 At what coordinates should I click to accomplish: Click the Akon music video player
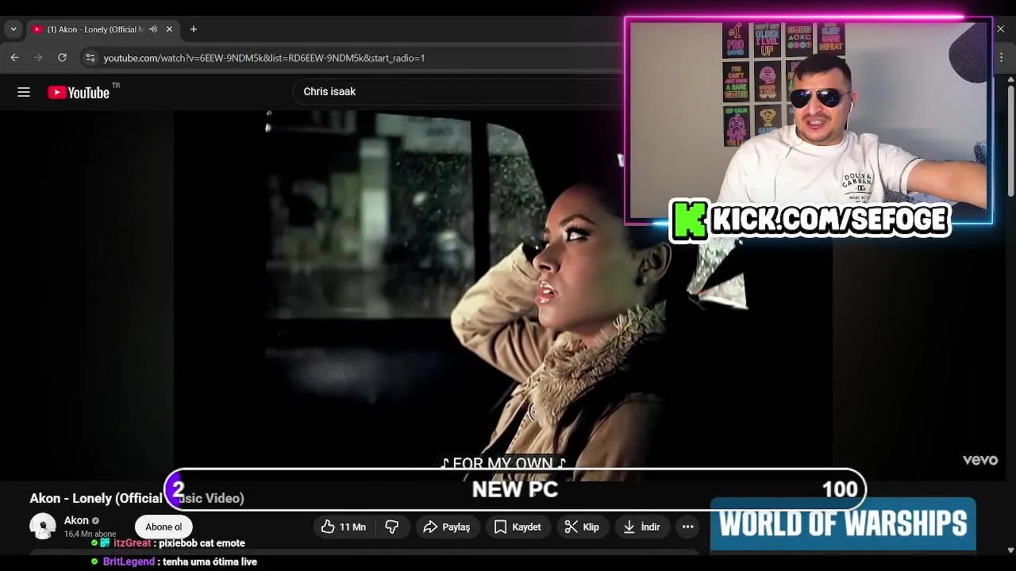click(x=503, y=295)
